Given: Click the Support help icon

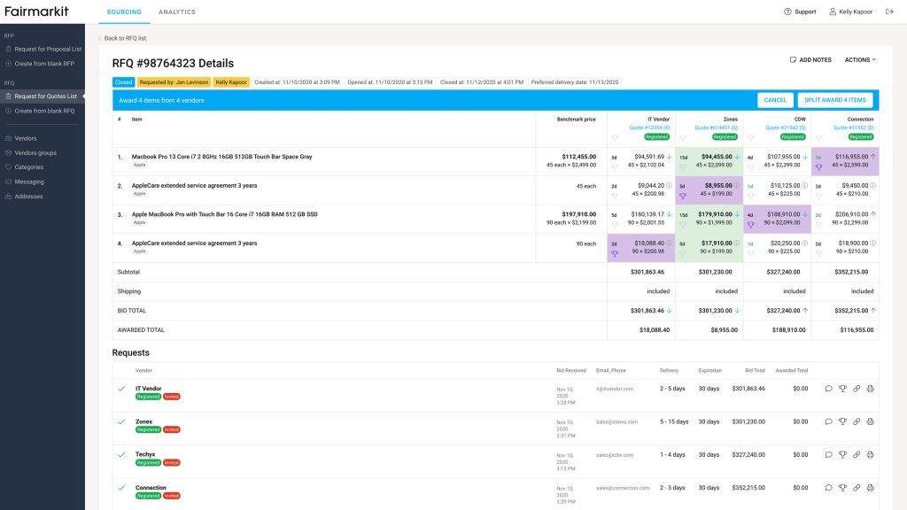Looking at the screenshot, I should coord(787,12).
